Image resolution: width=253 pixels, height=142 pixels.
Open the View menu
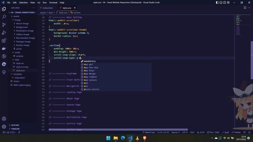[32, 3]
